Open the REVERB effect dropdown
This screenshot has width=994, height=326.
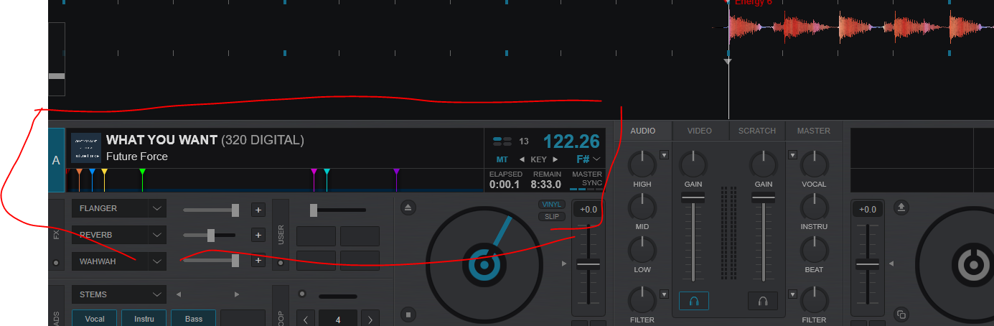(157, 235)
